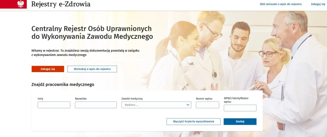
Task: Open the Rejestry e-Zdrowia site title
Action: click(x=61, y=4)
